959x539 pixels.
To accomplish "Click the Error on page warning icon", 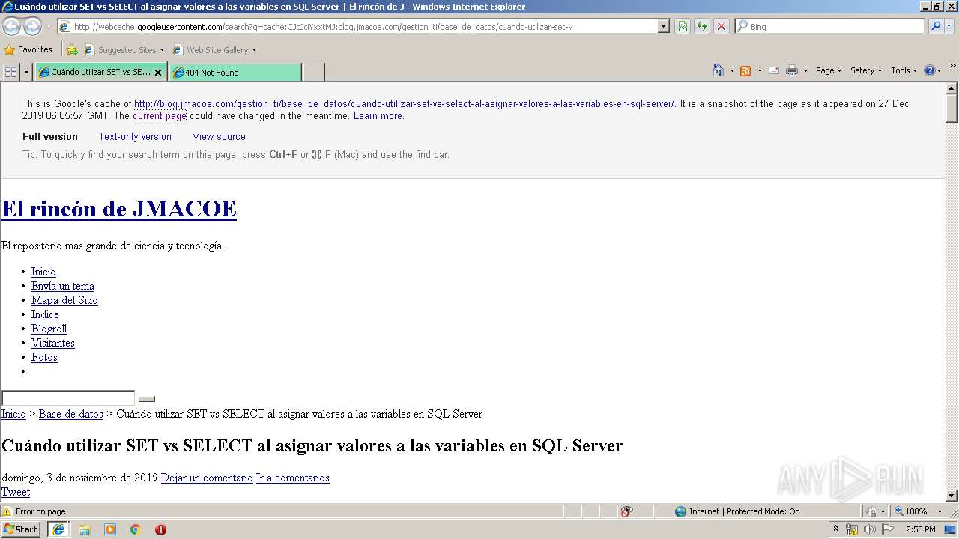I will click(7, 511).
